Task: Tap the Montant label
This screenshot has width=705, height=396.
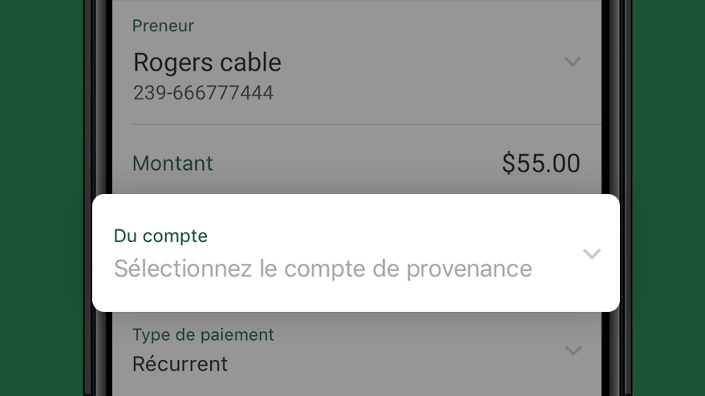Action: coord(172,164)
